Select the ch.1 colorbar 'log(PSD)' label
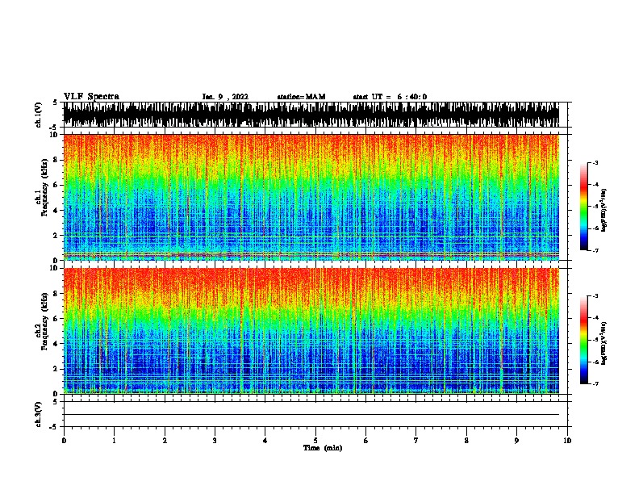 coord(604,210)
